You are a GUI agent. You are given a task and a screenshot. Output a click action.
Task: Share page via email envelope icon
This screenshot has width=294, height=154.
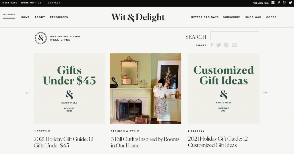pos(235,45)
